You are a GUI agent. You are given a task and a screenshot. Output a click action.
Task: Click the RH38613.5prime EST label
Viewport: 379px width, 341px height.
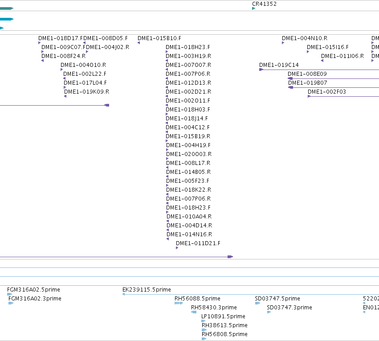224,325
